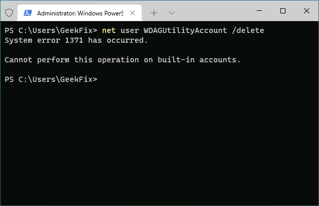Click the 'System error' text line
Image resolution: width=319 pixels, height=206 pixels.
76,40
